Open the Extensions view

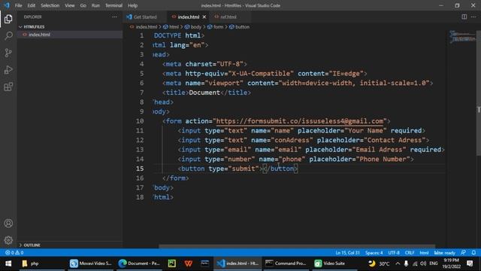[x=8, y=87]
